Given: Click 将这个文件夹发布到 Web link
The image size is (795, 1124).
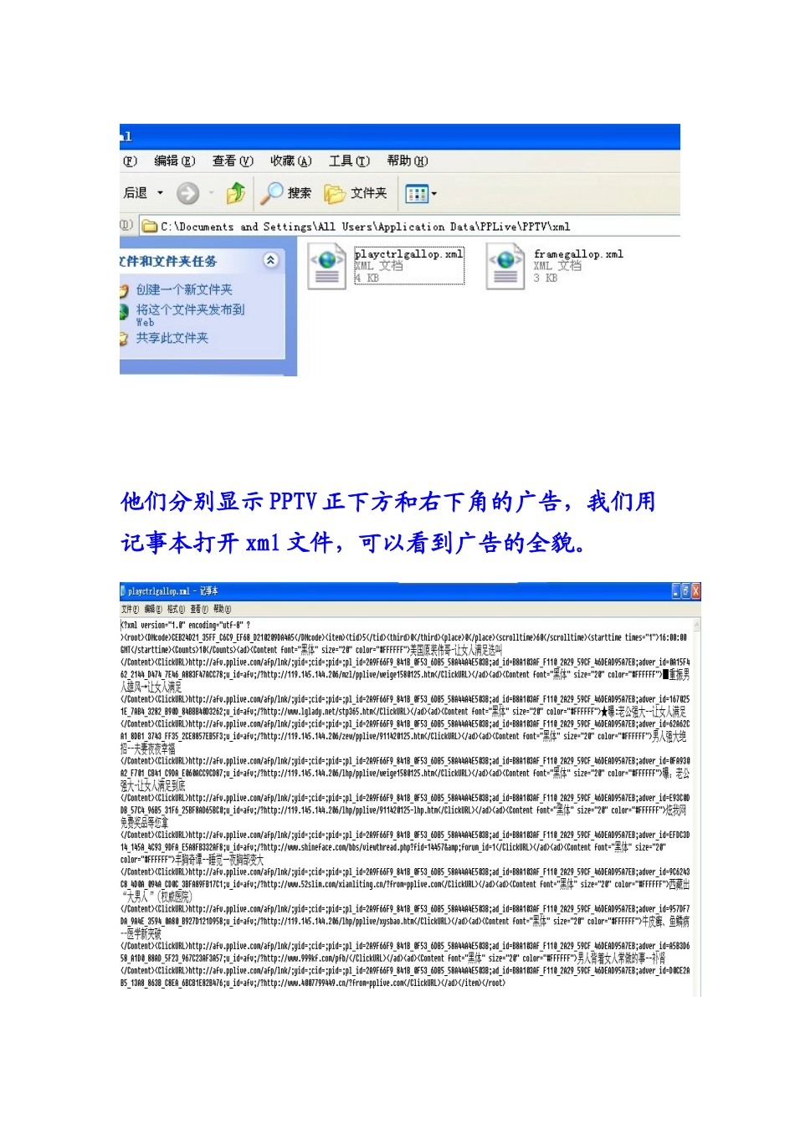Looking at the screenshot, I should (x=190, y=314).
